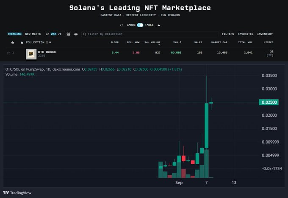The height and width of the screenshot is (198, 288).
Task: Sort by Listed column
Action: (269, 42)
